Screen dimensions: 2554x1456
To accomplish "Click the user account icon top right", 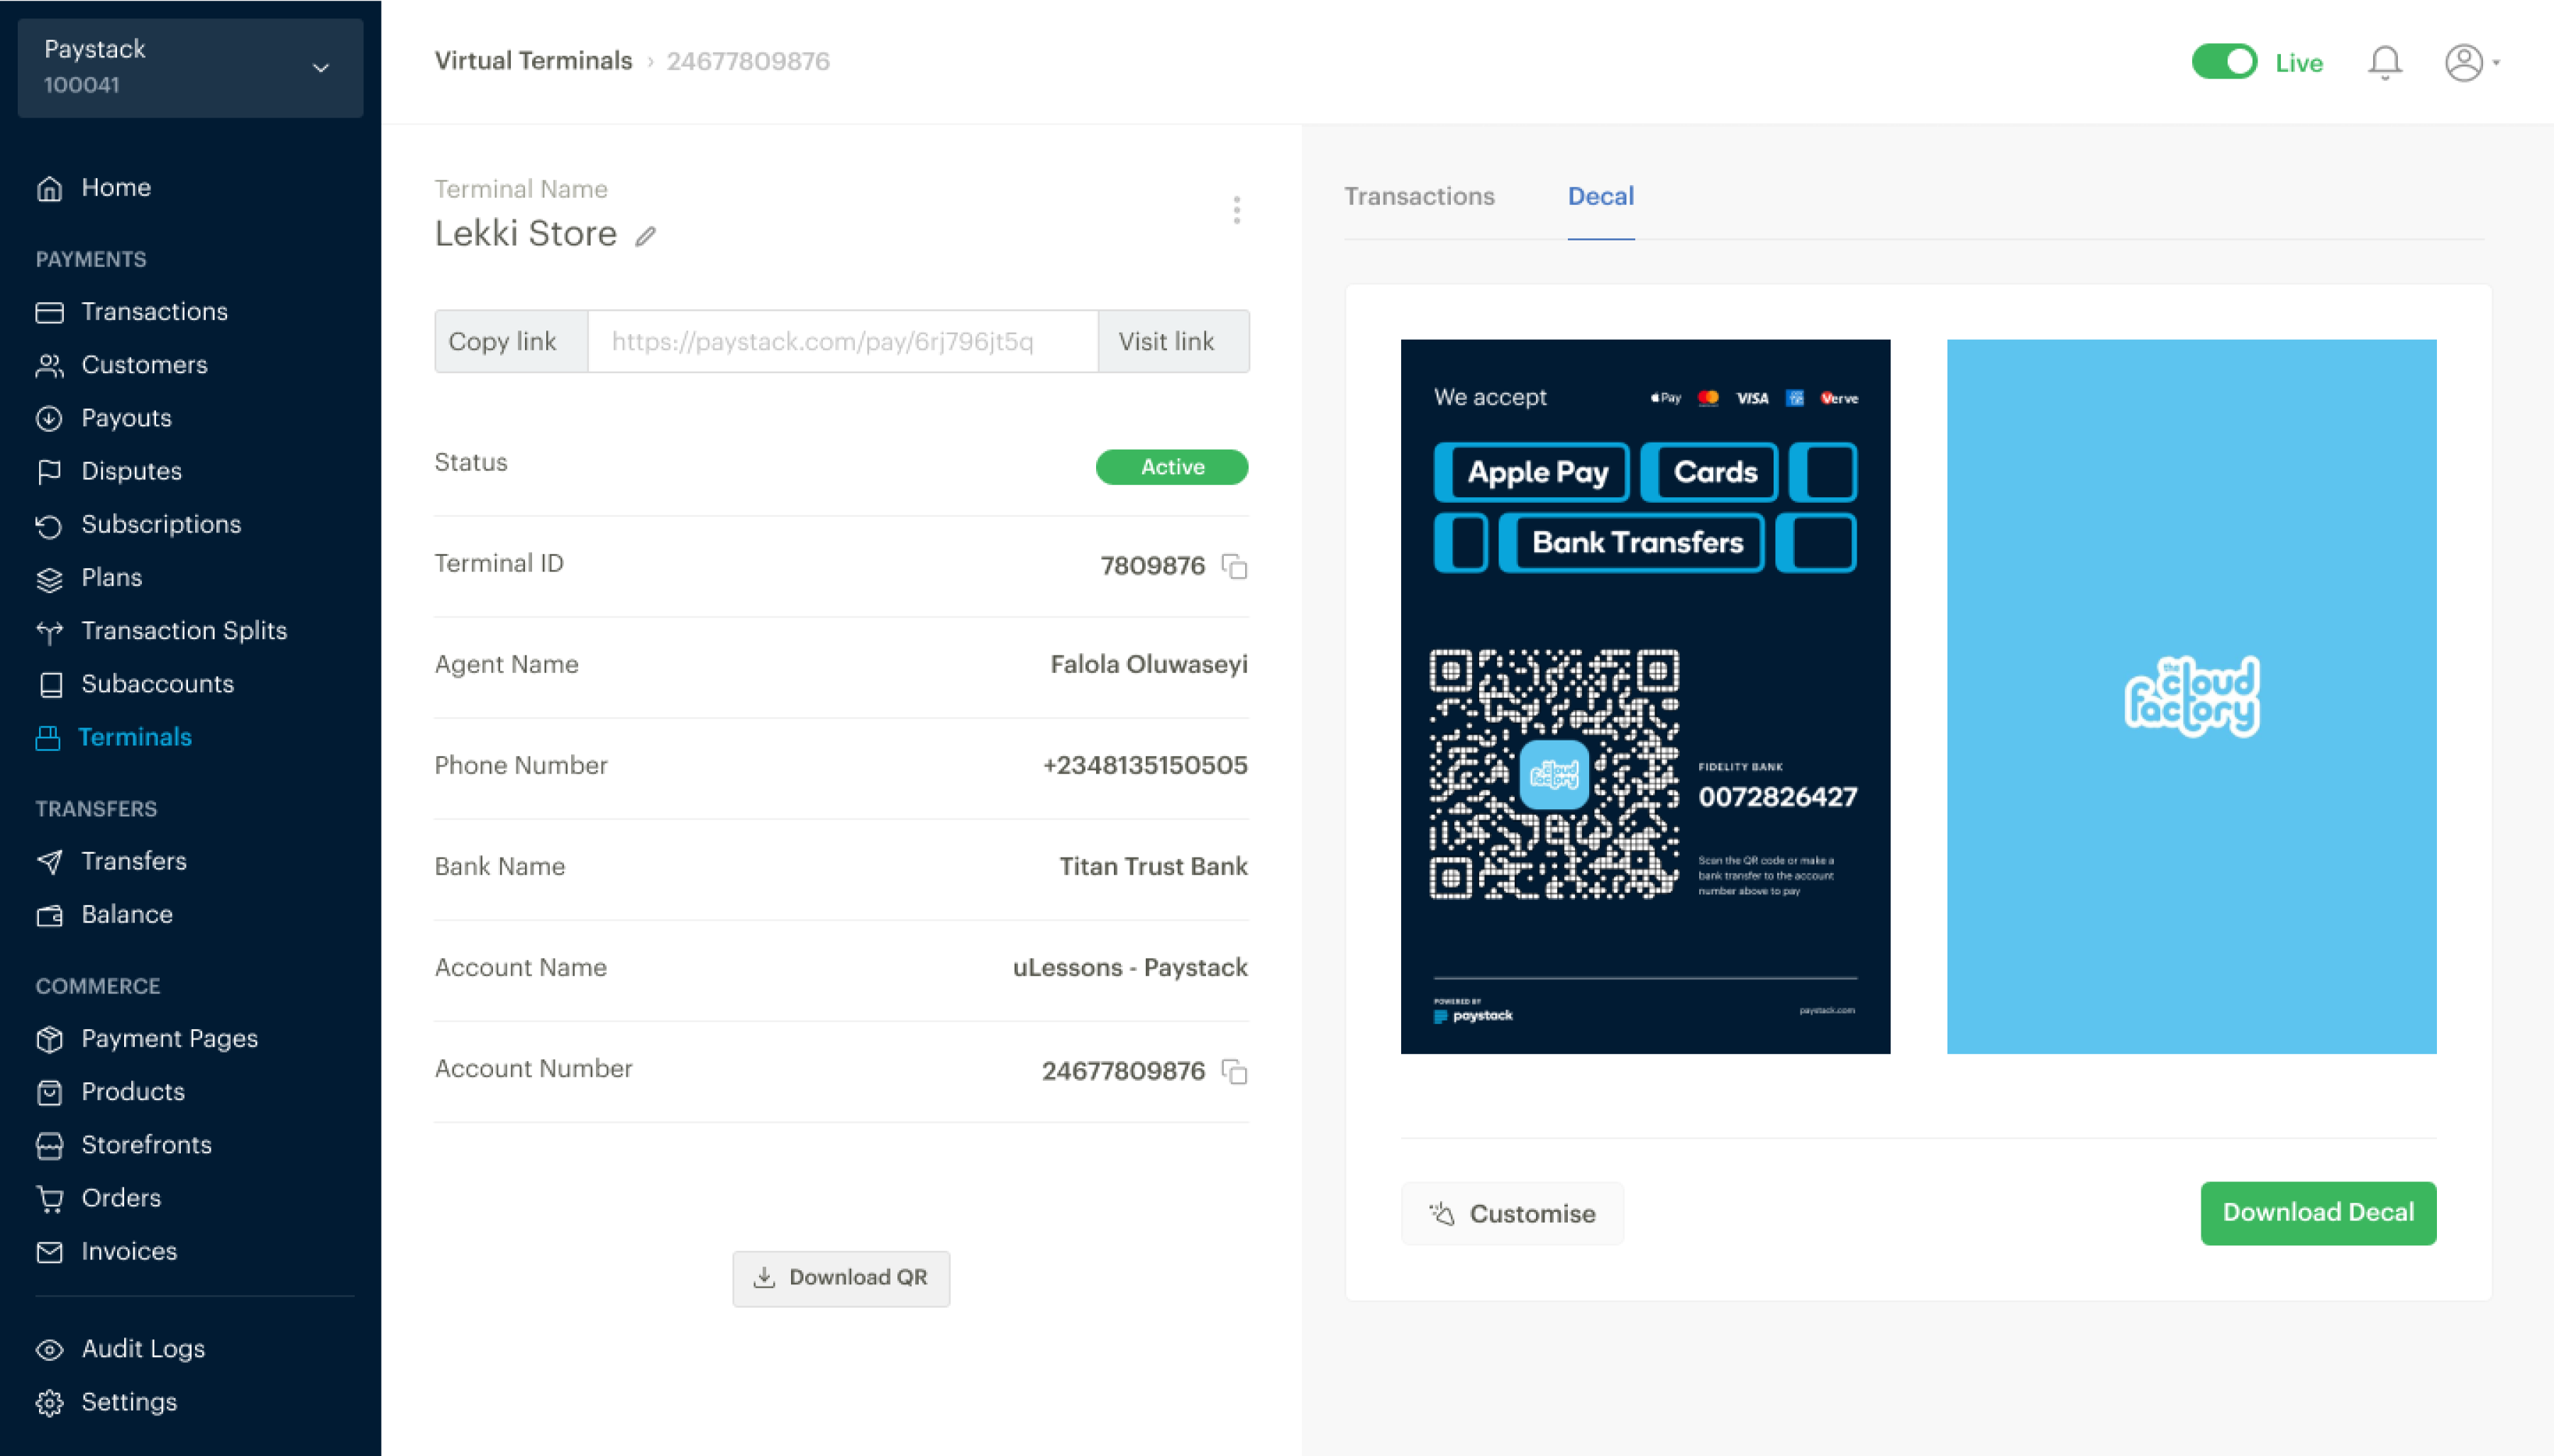I will point(2466,62).
